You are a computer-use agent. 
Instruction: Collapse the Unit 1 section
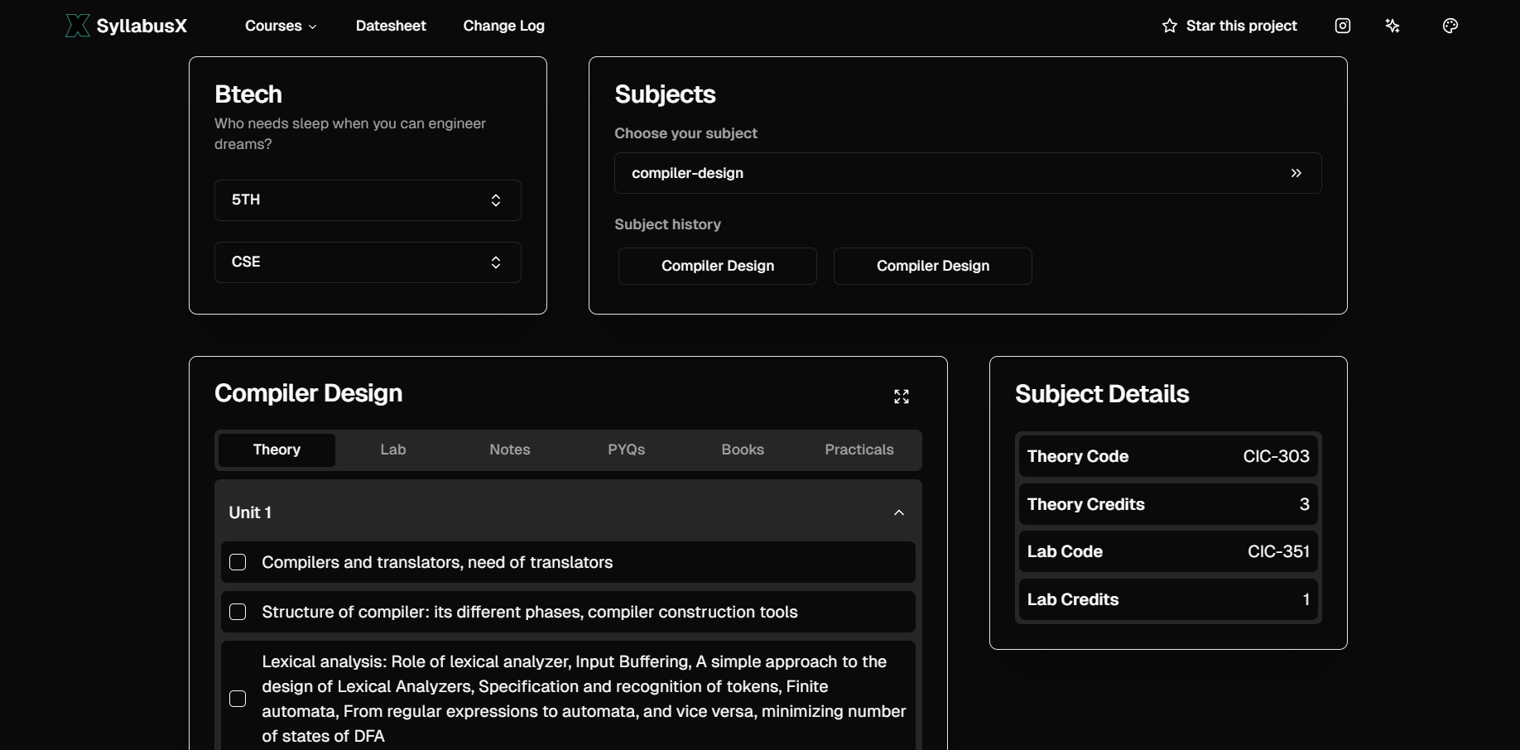coord(898,512)
